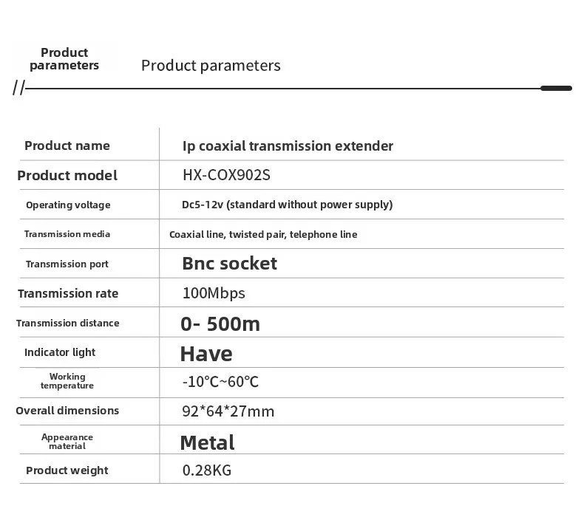Click the thick dark end of the divider line
The height and width of the screenshot is (517, 584).
(556, 89)
